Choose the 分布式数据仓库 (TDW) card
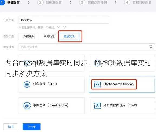The image size is (156, 132). pyautogui.click(x=122, y=106)
